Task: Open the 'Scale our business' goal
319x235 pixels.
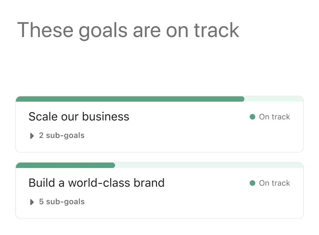Action: [x=79, y=116]
